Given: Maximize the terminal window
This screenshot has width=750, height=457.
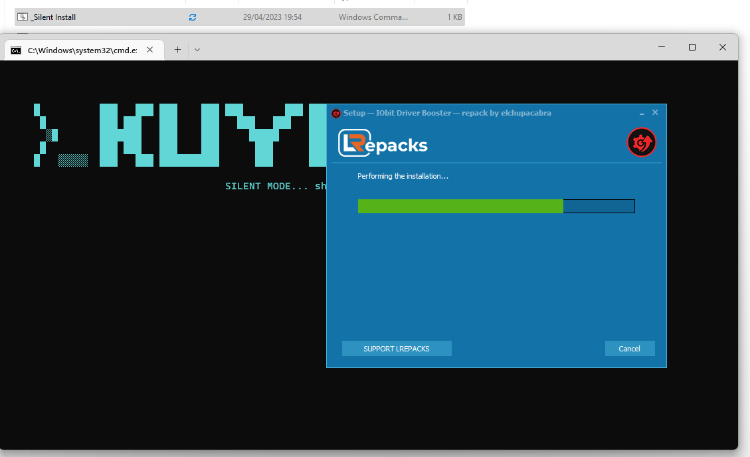Looking at the screenshot, I should click(x=692, y=47).
